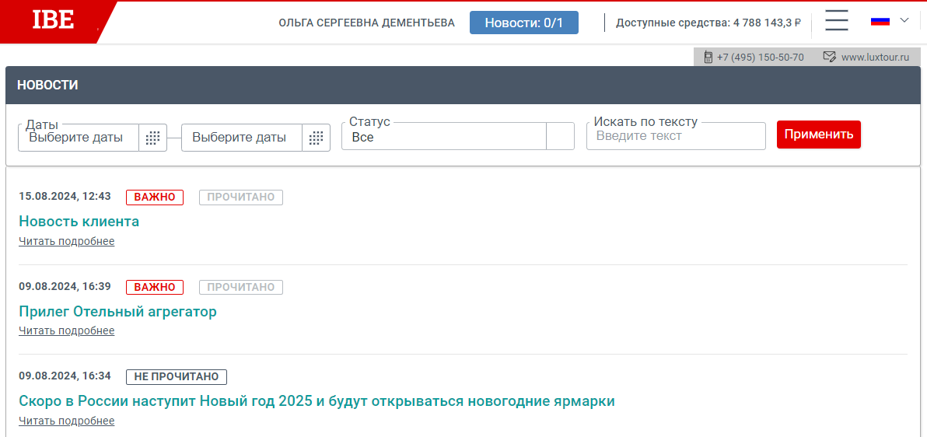927x437 pixels.
Task: Open the hamburger main menu
Action: coord(837,21)
